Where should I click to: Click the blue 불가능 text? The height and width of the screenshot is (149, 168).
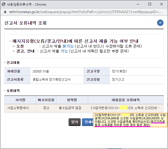68,46
